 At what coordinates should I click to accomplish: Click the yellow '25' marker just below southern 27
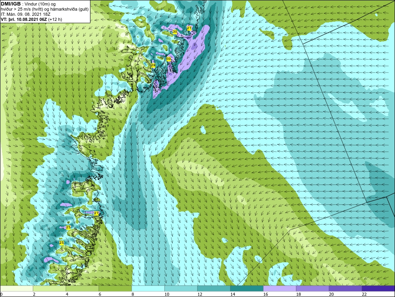68,227
